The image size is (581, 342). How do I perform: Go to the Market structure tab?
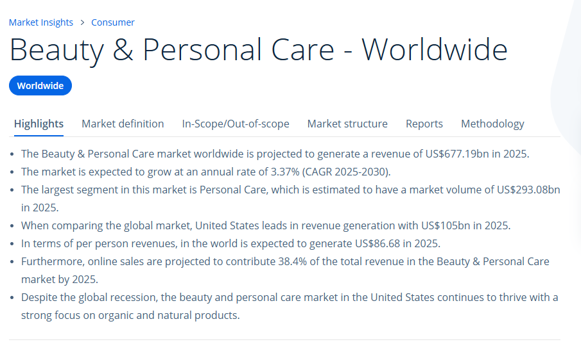tap(347, 124)
